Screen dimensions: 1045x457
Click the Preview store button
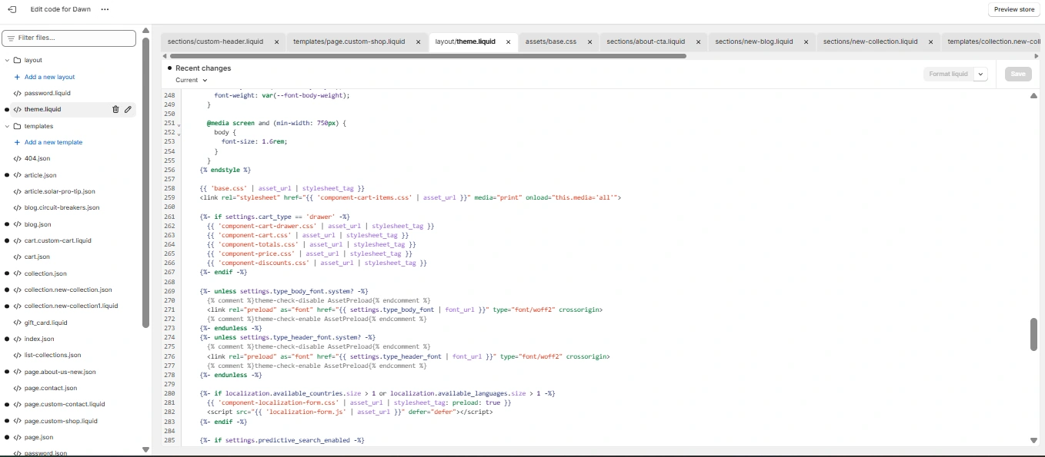pyautogui.click(x=1014, y=9)
